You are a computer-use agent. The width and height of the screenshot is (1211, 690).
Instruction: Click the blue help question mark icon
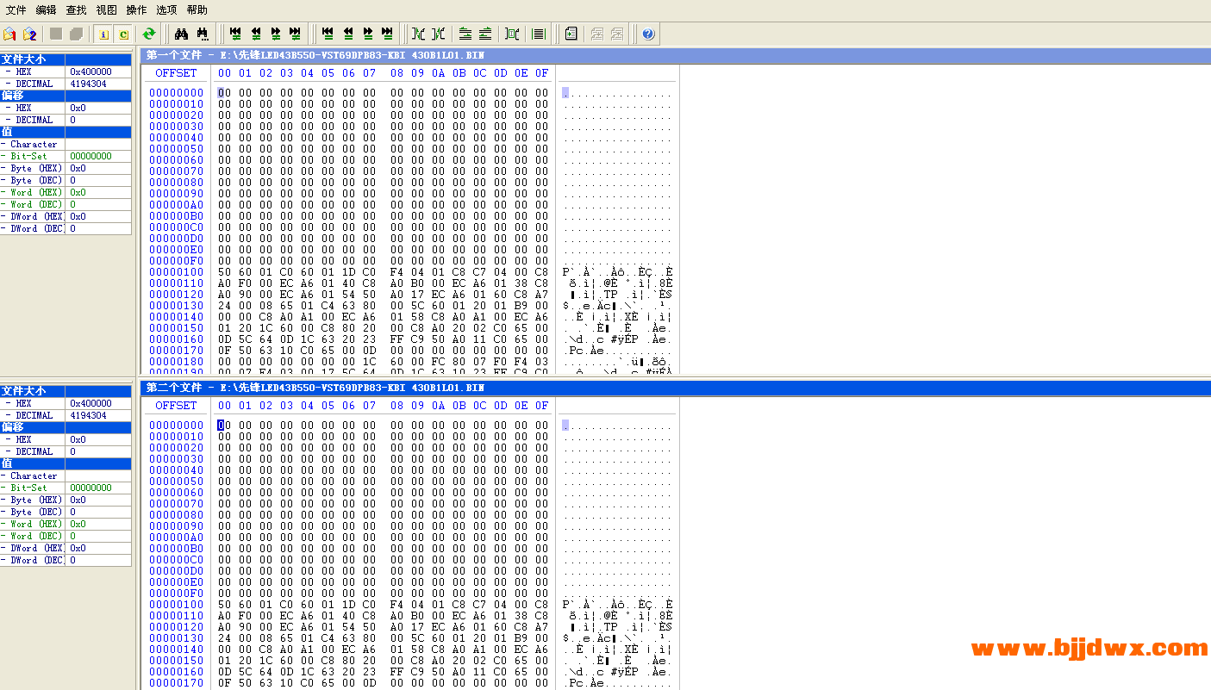(x=648, y=34)
